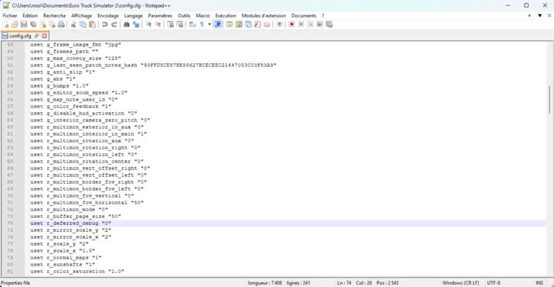
Task: Open the Affichage menu
Action: tap(82, 16)
